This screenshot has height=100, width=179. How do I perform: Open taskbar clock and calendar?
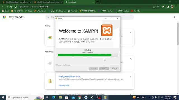[x=168, y=97]
